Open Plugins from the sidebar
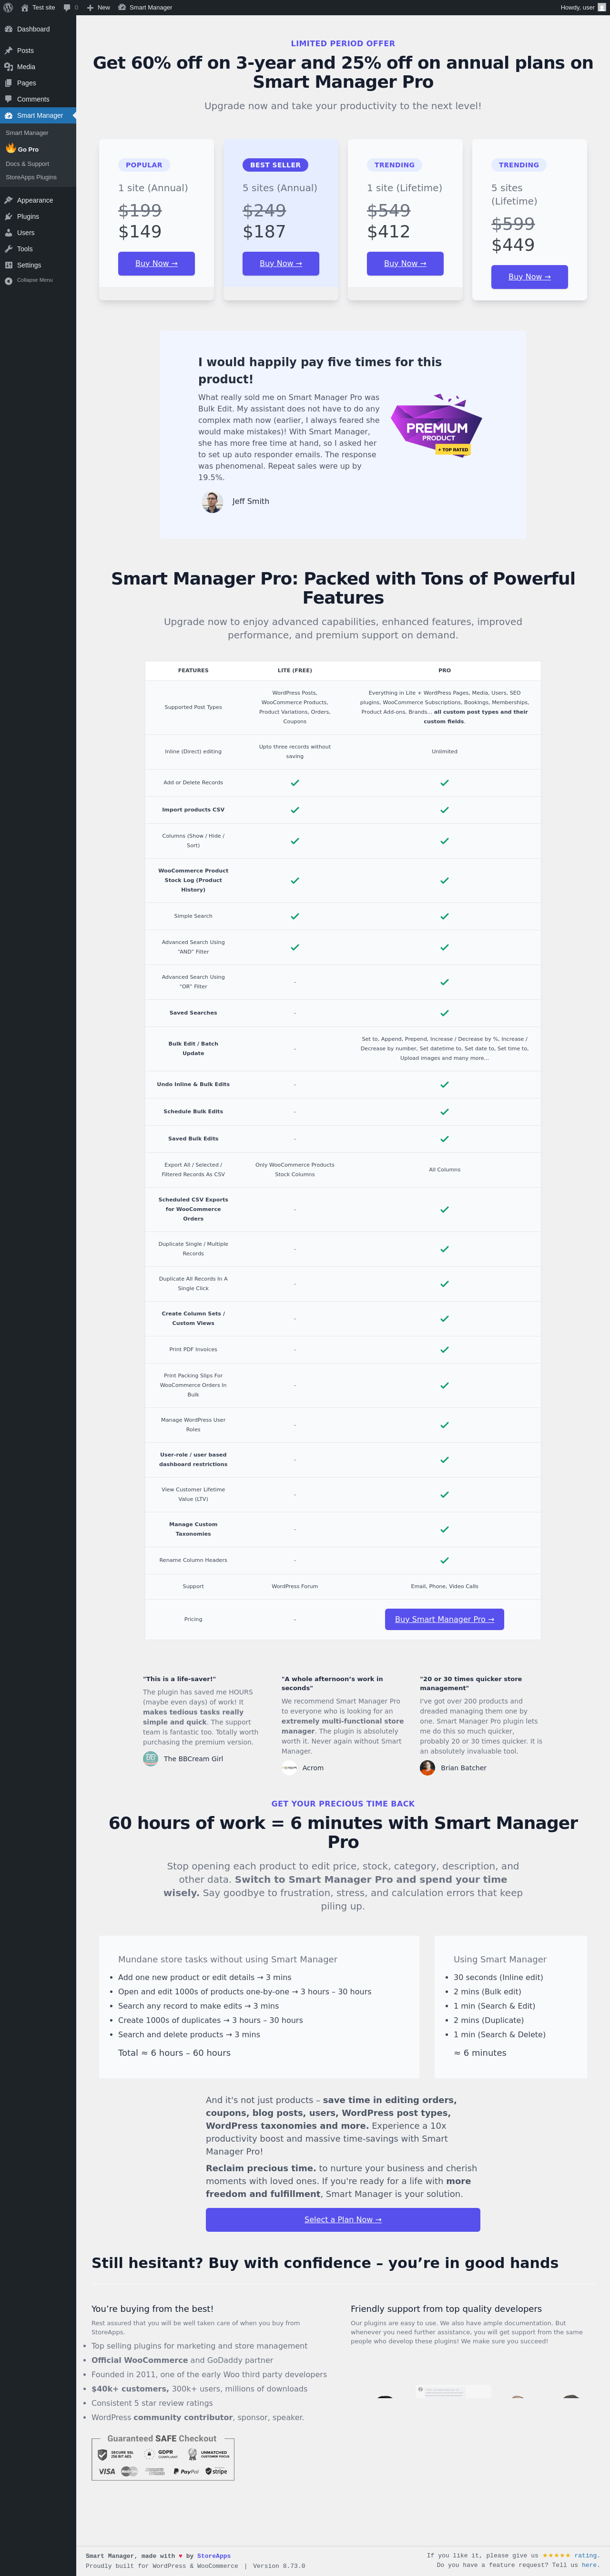 click(x=28, y=216)
